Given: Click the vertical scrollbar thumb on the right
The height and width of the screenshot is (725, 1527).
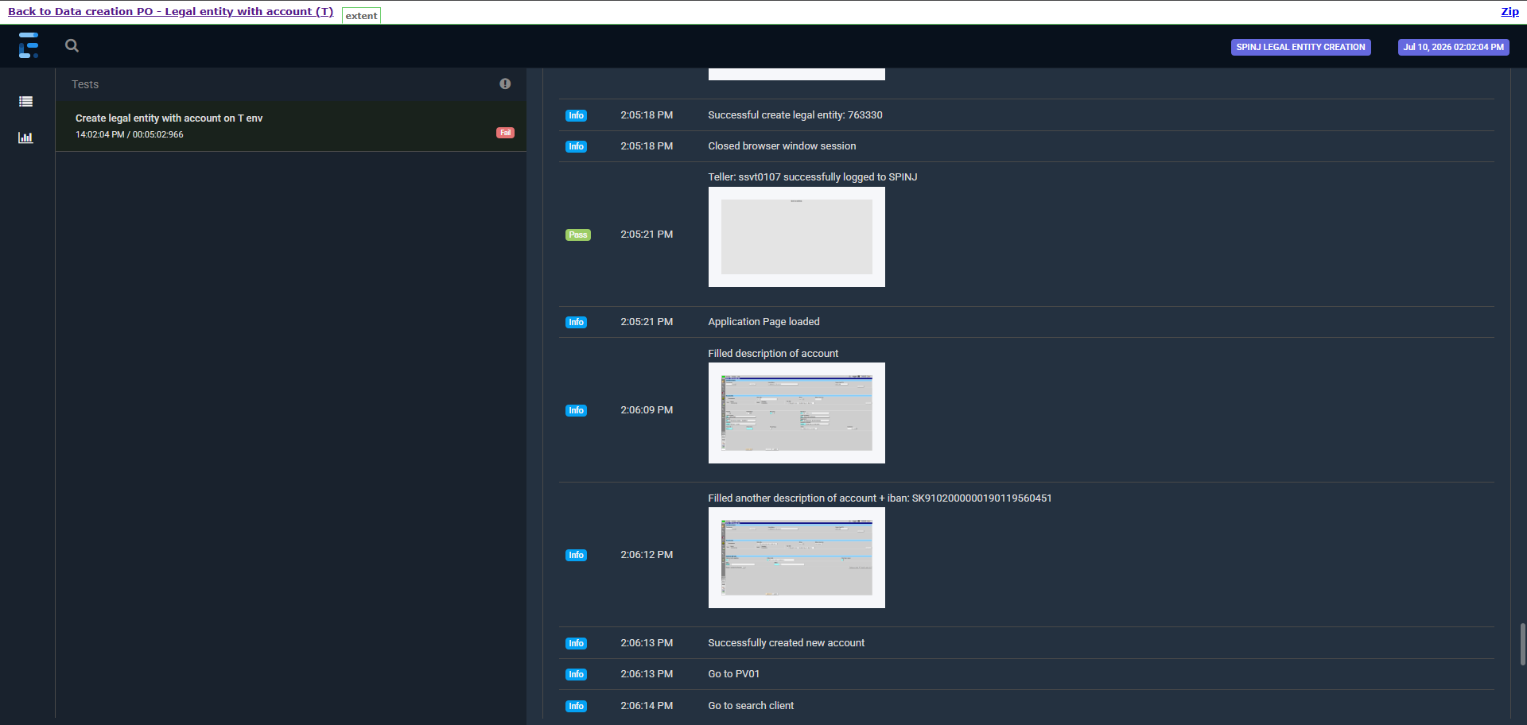Looking at the screenshot, I should coord(1522,644).
